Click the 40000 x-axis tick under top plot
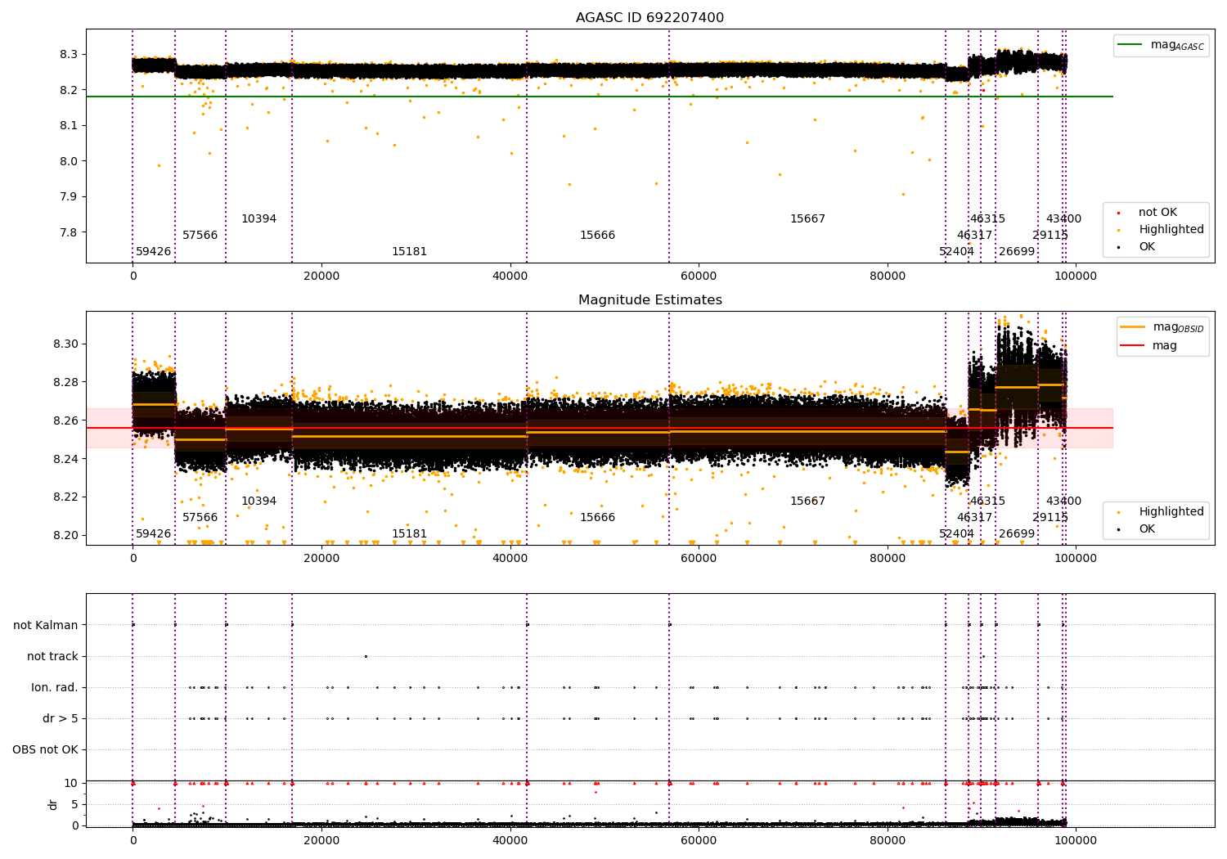 [510, 277]
